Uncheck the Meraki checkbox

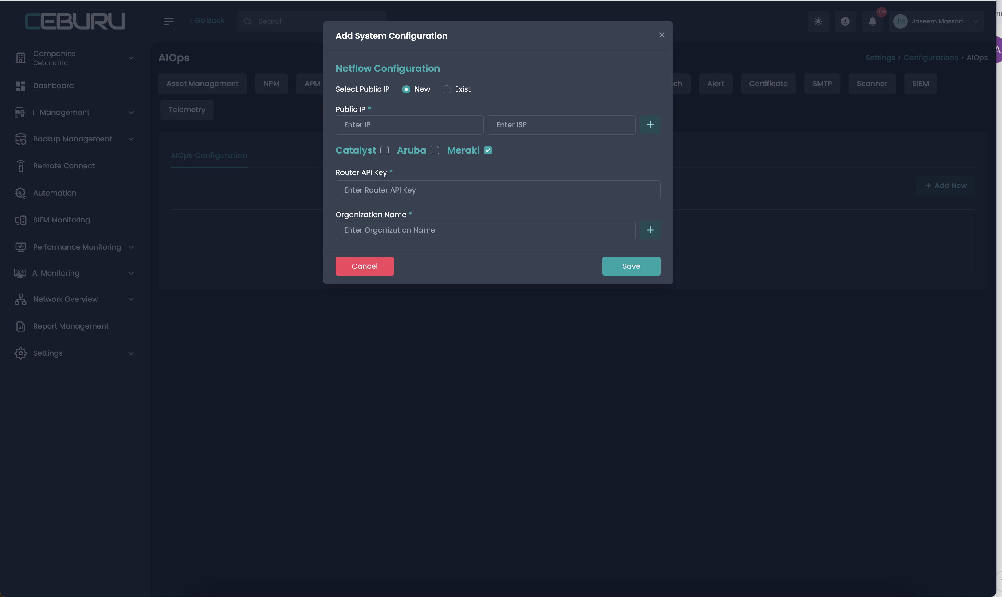tap(487, 150)
